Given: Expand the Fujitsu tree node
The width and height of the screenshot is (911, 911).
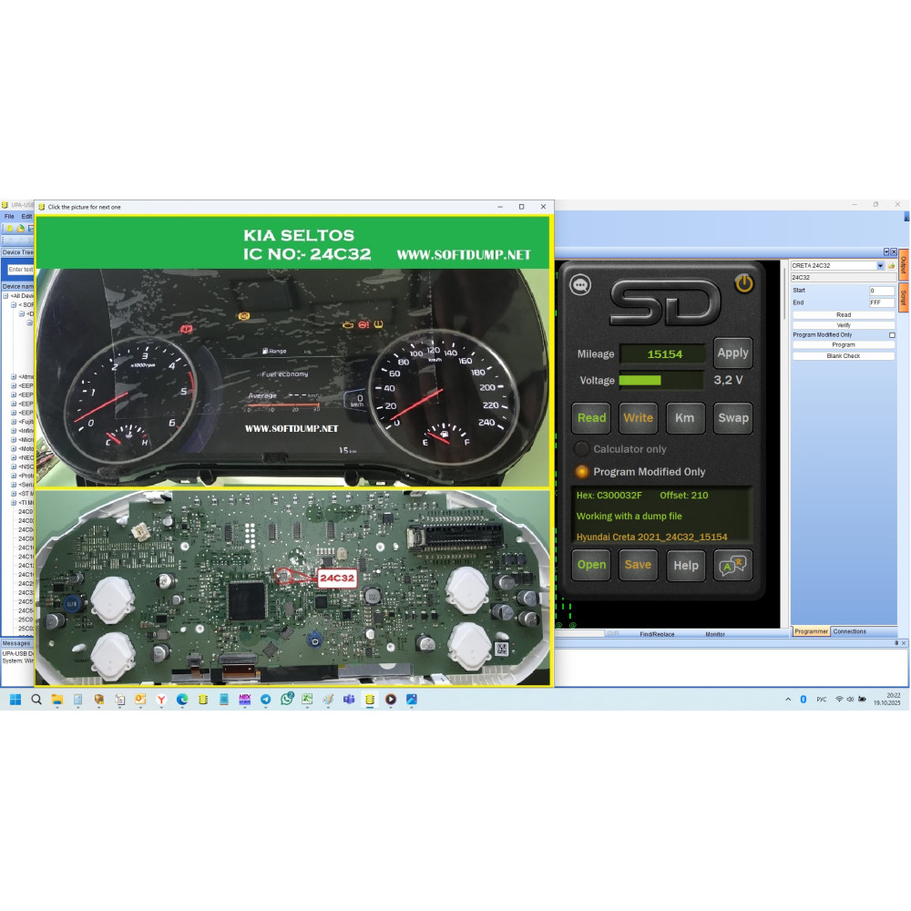Looking at the screenshot, I should 14,421.
